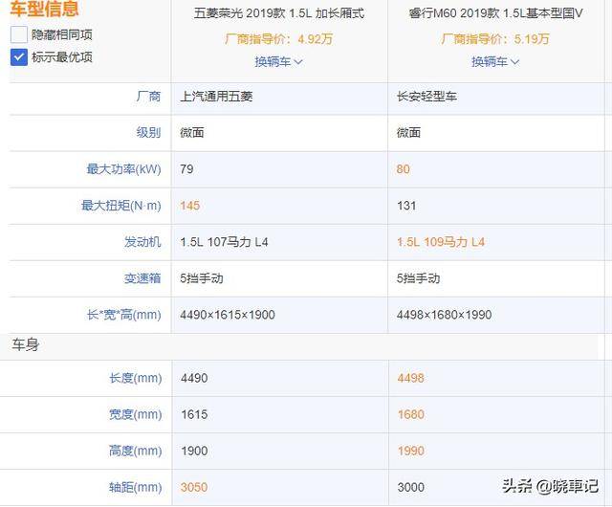Click the highlighted 1.5L 109马力 L4 engine value
This screenshot has height=507, width=612.
pos(441,242)
